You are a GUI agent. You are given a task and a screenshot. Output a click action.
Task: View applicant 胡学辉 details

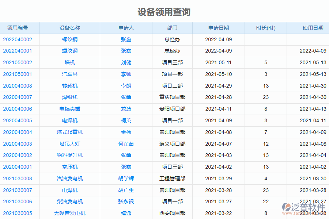[126, 178]
